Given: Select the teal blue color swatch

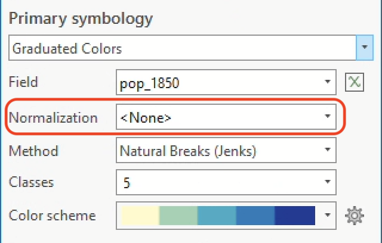Looking at the screenshot, I should 217,215.
